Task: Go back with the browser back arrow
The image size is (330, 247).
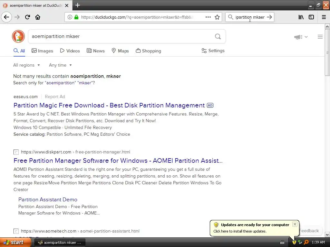Action: point(6,17)
